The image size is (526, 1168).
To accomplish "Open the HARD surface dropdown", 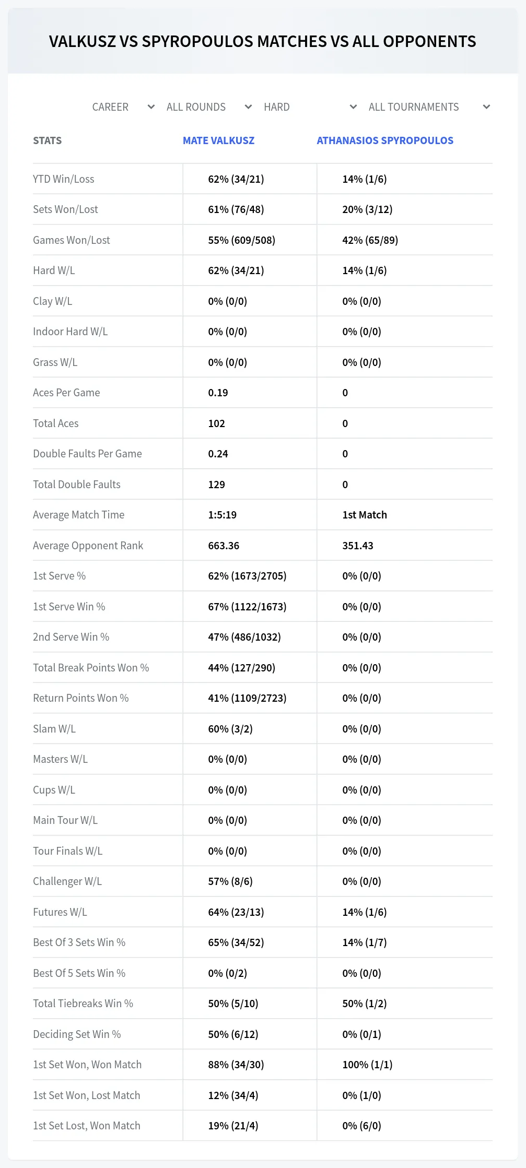I will pyautogui.click(x=310, y=107).
